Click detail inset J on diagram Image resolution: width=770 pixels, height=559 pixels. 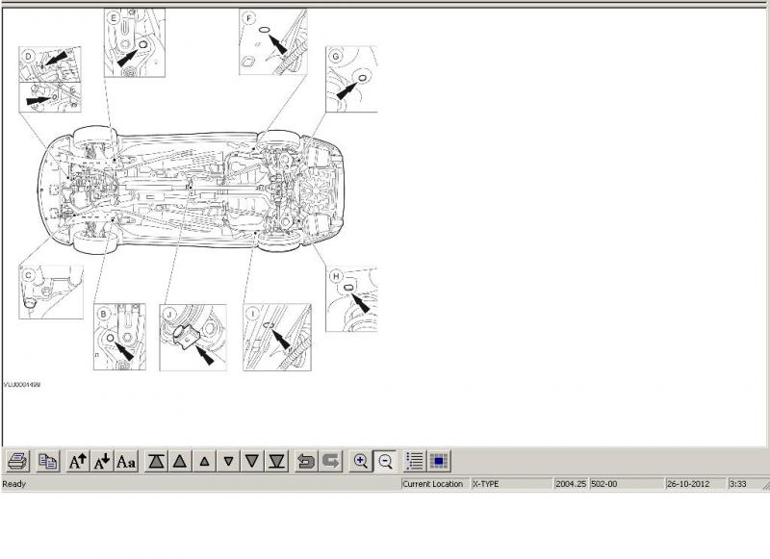pyautogui.click(x=192, y=337)
